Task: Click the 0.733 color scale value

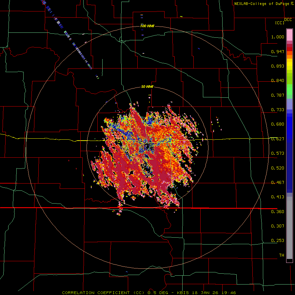Action: (278, 110)
